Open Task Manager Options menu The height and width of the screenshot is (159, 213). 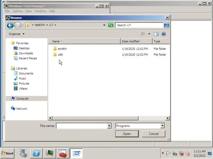point(18,11)
